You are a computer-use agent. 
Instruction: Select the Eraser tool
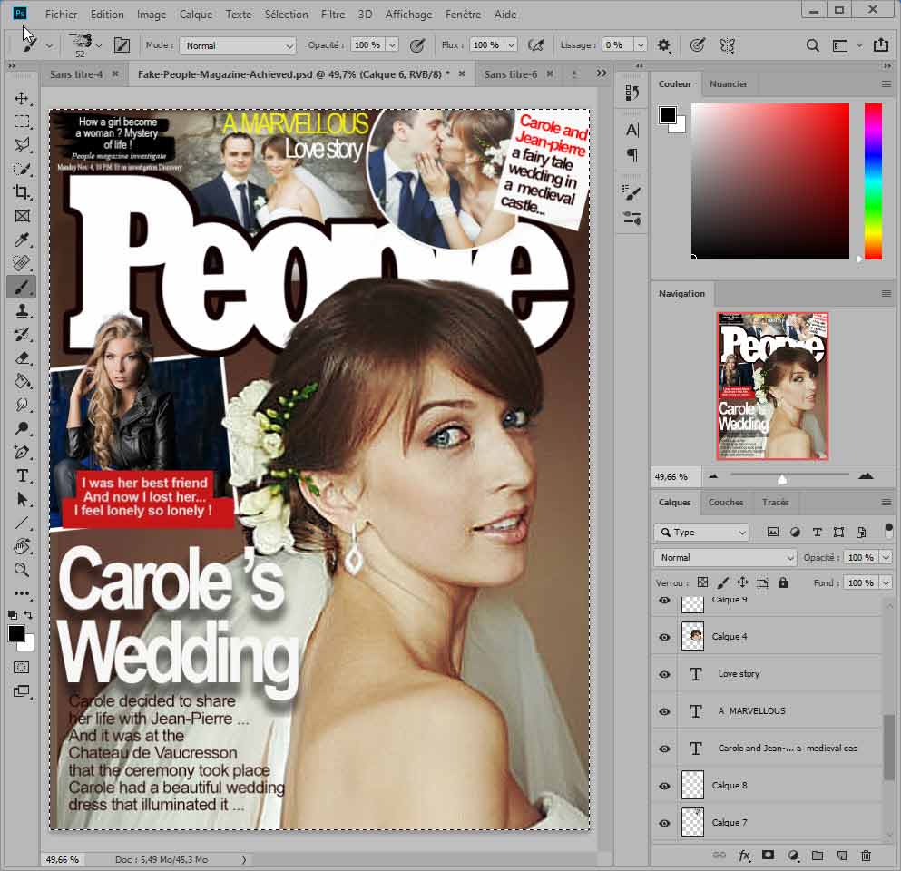[x=22, y=358]
